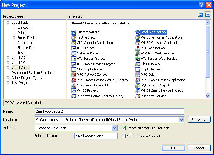Expand the Visual J# node

coord(8,63)
